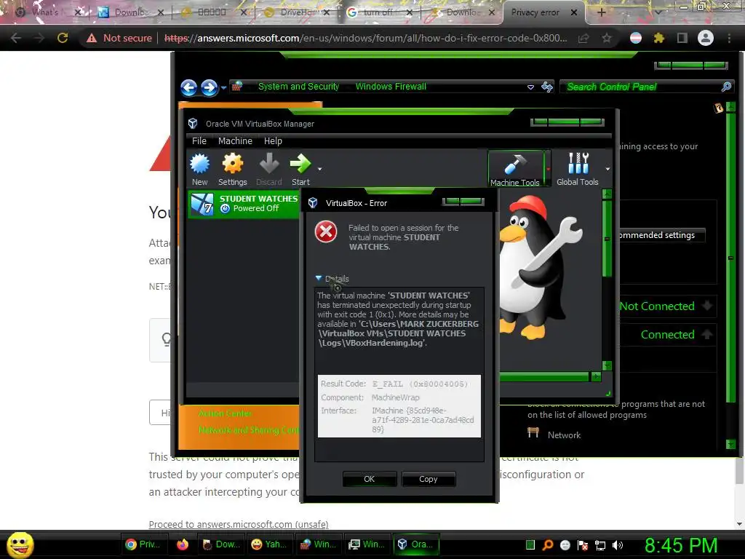Screen dimensions: 745x559
Task: Open the Machine menu
Action: pyautogui.click(x=235, y=141)
